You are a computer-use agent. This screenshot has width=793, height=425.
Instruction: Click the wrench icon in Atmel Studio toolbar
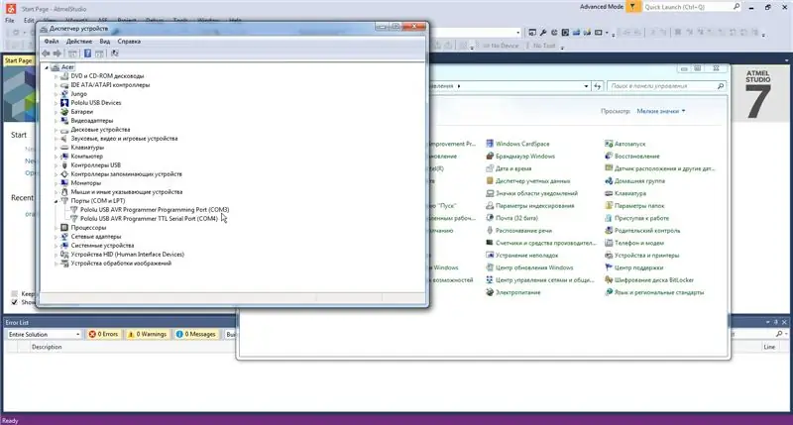pyautogui.click(x=543, y=33)
